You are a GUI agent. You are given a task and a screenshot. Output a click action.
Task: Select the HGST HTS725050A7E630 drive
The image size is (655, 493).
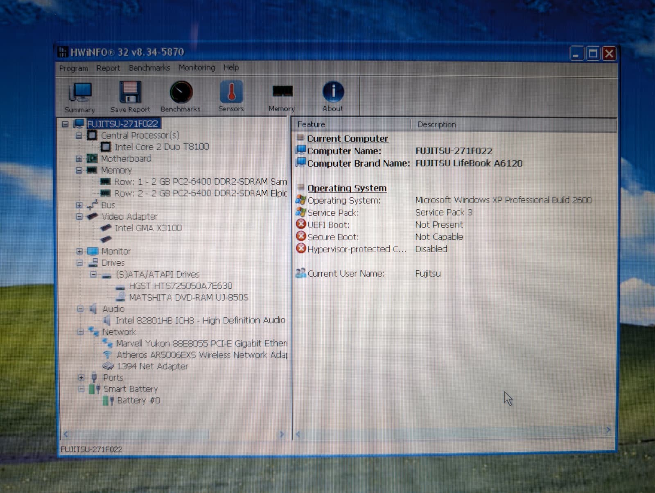(181, 285)
